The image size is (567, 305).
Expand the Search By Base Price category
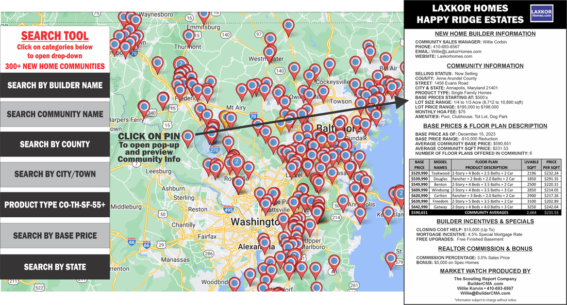pyautogui.click(x=55, y=236)
